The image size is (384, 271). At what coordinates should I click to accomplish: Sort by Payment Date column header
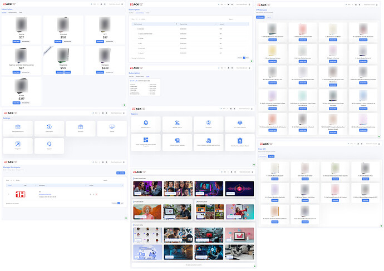tap(198, 24)
